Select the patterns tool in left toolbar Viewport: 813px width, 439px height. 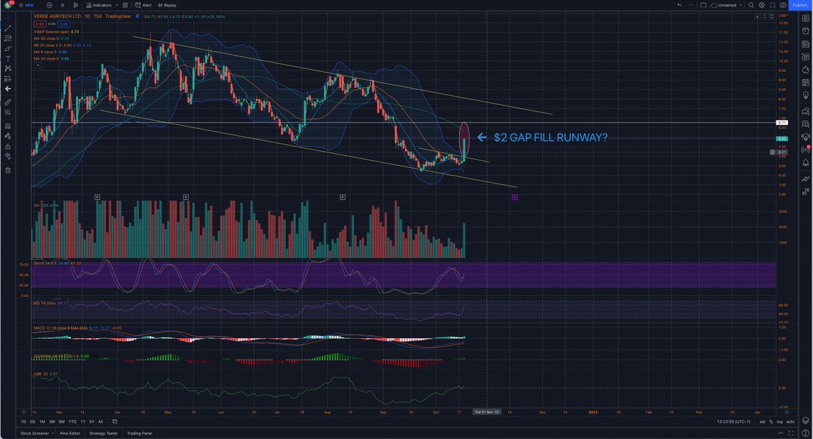(x=8, y=68)
